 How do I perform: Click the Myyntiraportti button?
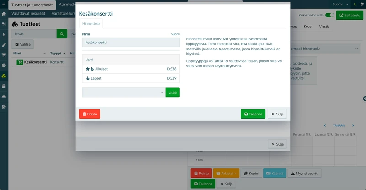pos(304,174)
